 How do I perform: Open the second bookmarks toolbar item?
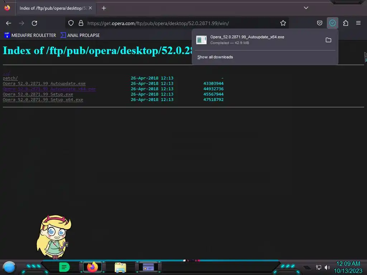tap(80, 35)
